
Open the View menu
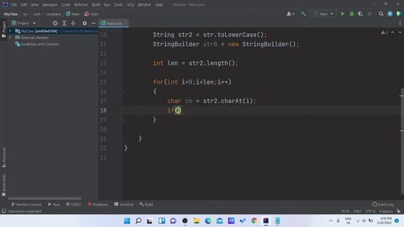click(35, 4)
